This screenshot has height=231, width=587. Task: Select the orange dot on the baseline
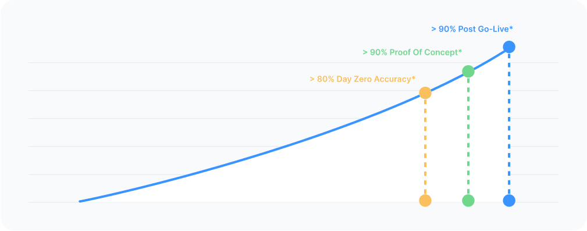pyautogui.click(x=425, y=201)
